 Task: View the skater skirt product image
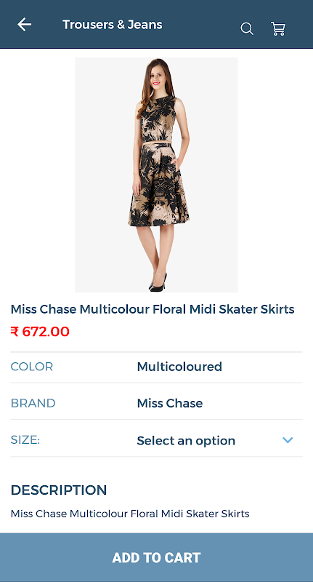(156, 175)
